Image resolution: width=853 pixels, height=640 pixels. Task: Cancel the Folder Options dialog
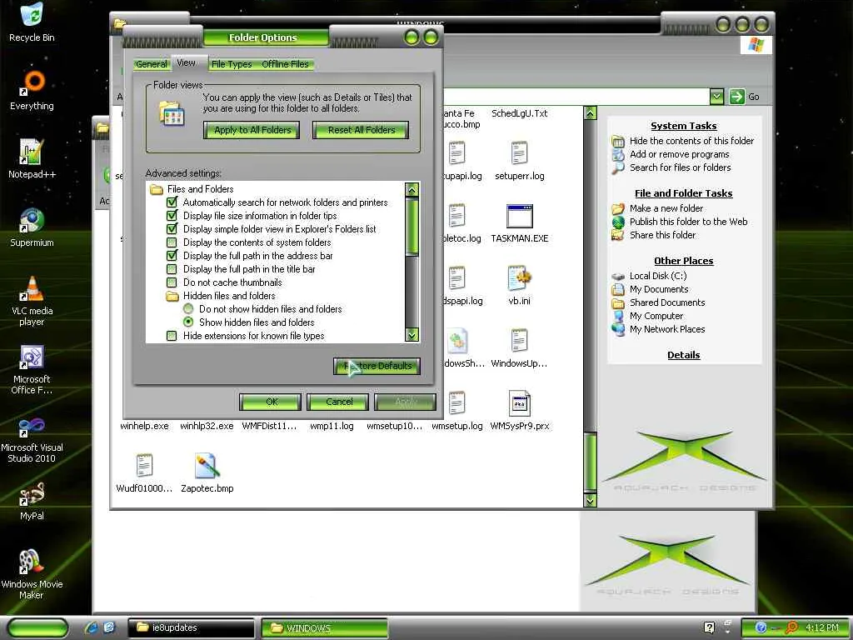(x=338, y=402)
